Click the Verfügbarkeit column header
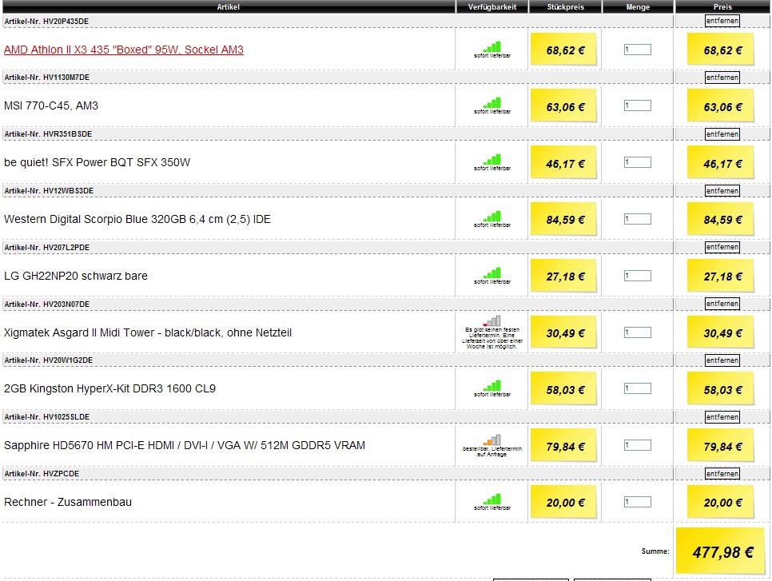This screenshot has height=581, width=772. point(491,7)
